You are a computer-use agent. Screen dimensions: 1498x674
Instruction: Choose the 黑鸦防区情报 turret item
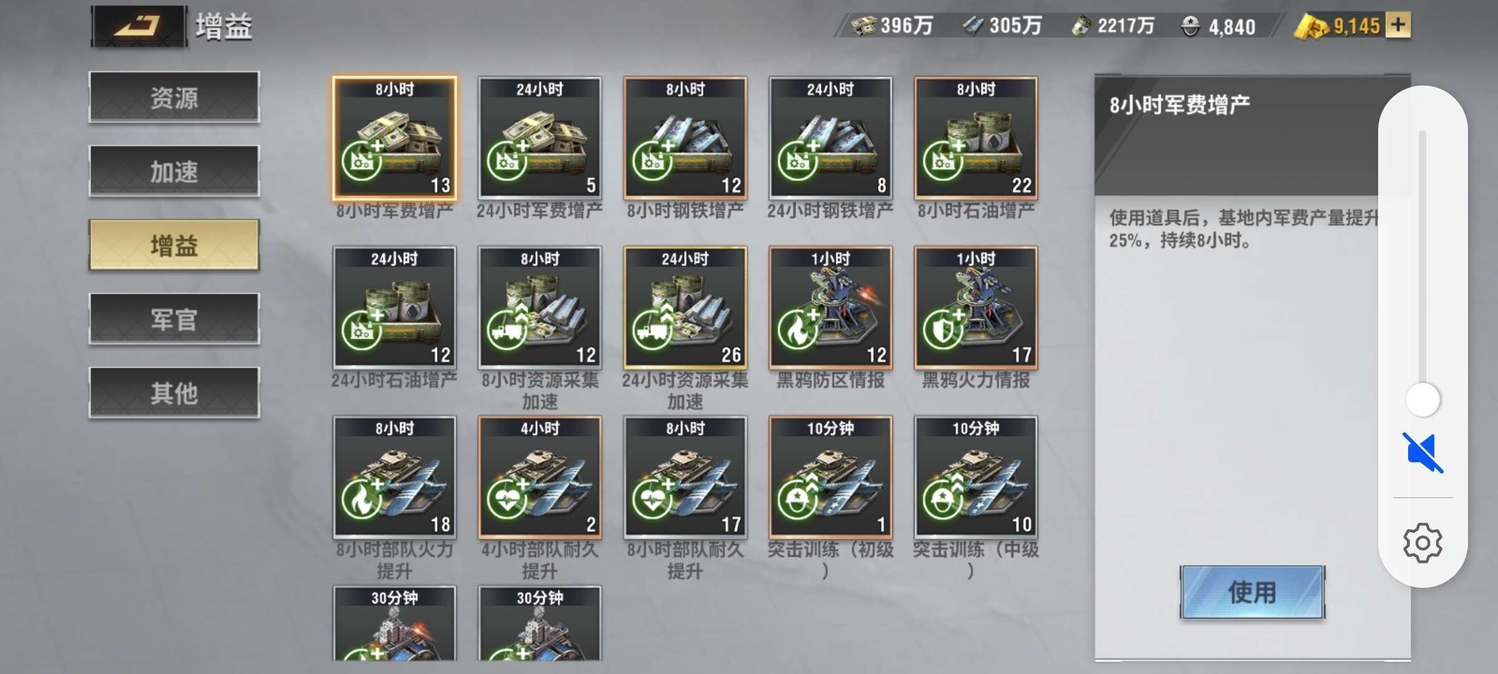[x=831, y=307]
